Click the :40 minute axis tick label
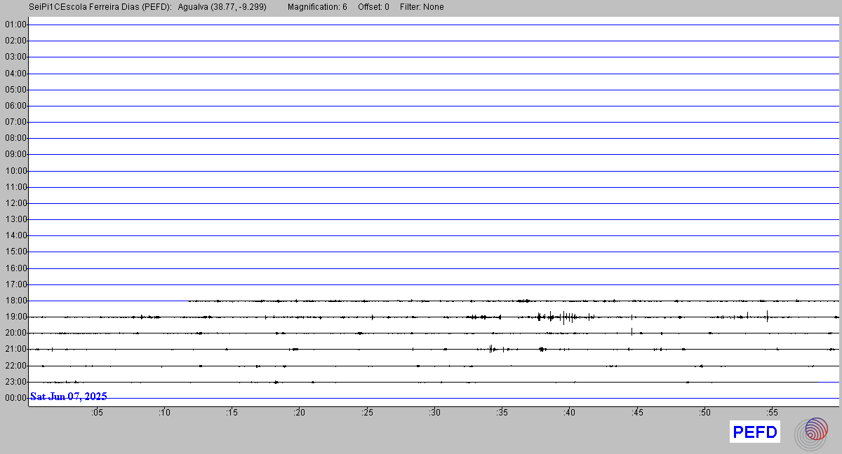 569,413
